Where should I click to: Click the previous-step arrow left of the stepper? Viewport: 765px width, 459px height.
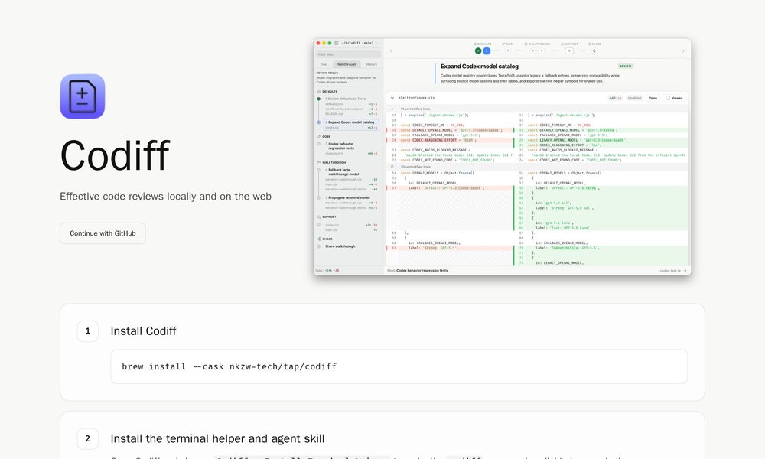pyautogui.click(x=391, y=50)
